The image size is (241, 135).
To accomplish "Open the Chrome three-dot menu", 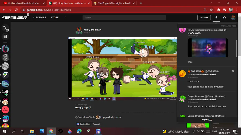I will pyautogui.click(x=237, y=10).
